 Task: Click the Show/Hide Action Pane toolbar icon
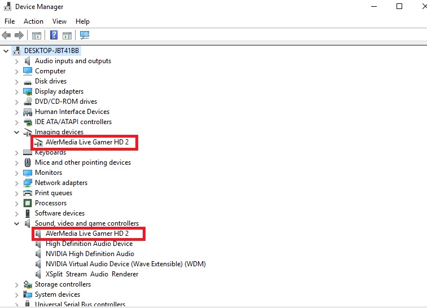pos(67,35)
